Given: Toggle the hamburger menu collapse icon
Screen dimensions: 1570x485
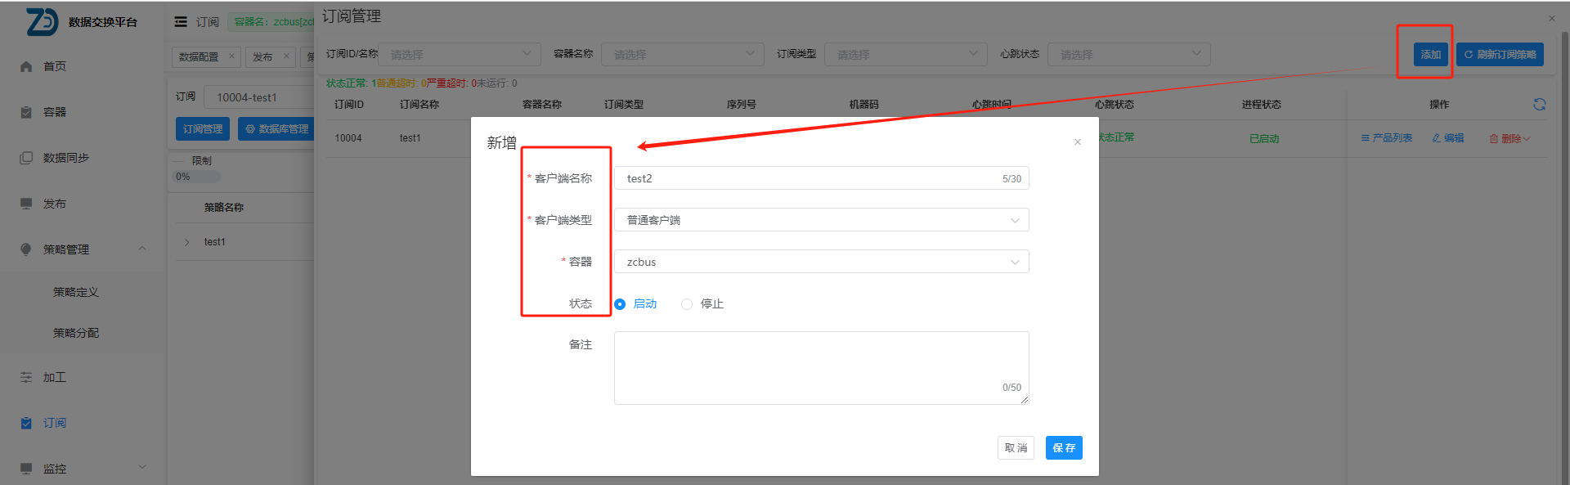Looking at the screenshot, I should point(181,22).
